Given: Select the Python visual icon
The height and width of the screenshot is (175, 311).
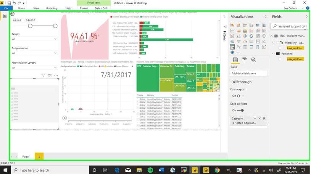Looking at the screenshot, I should point(238,47).
